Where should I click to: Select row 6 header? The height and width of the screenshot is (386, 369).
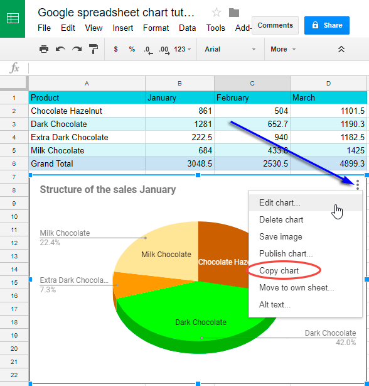pyautogui.click(x=14, y=163)
